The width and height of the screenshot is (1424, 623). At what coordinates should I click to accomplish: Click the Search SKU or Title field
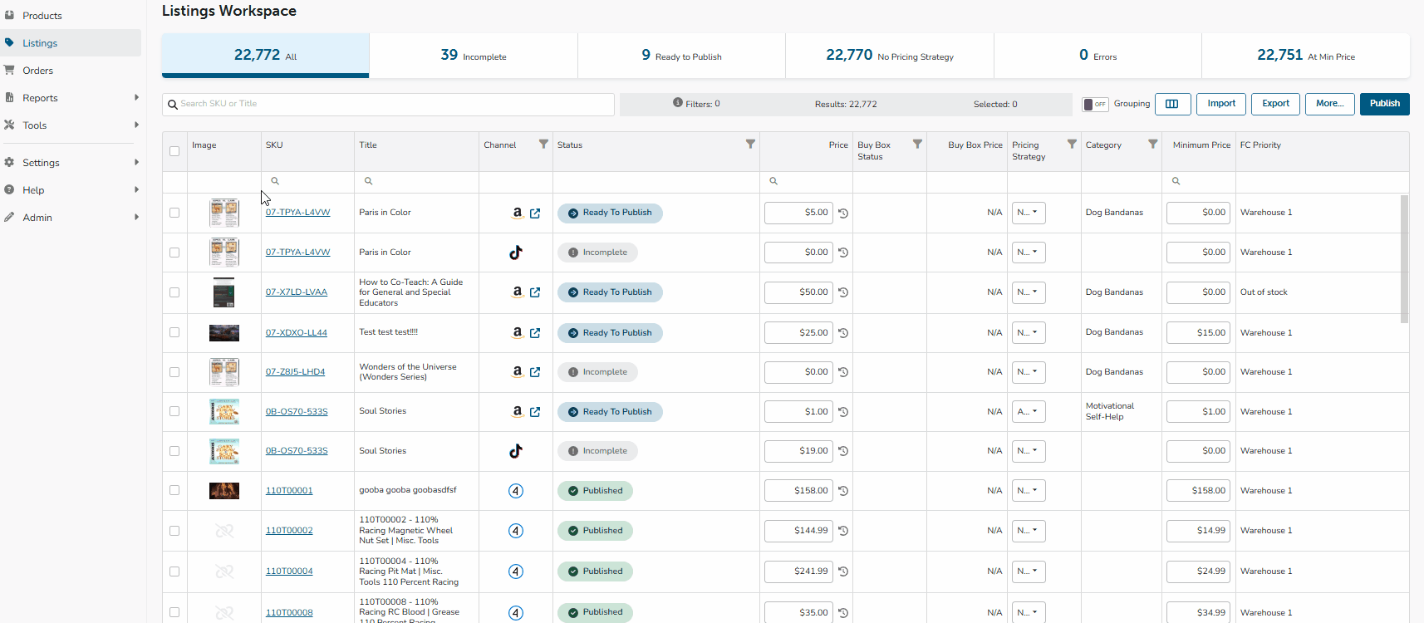388,104
